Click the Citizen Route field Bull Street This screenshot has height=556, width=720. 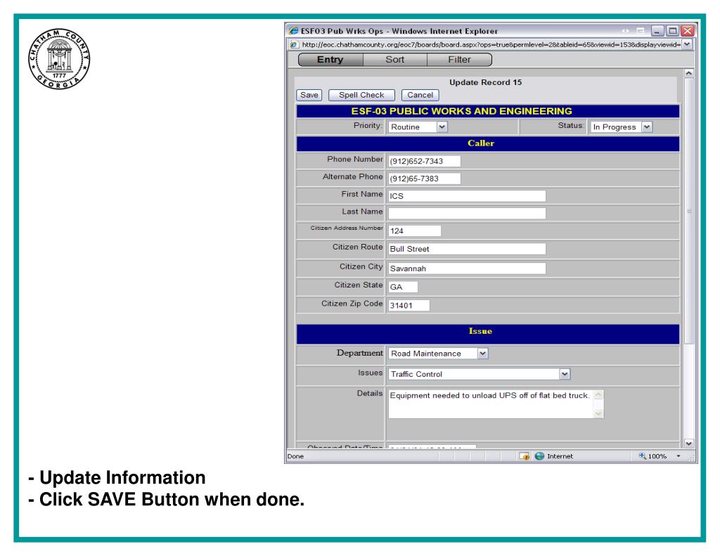click(x=467, y=249)
